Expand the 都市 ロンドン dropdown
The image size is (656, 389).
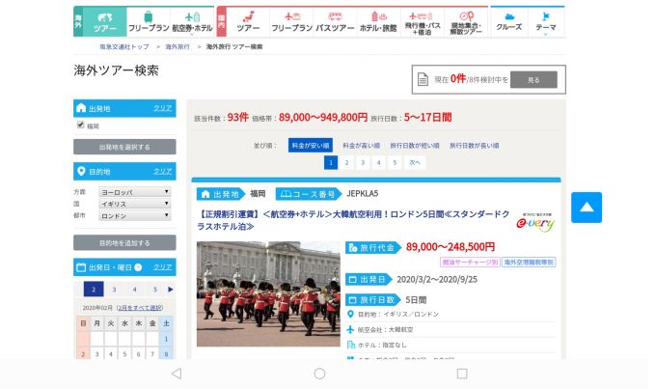tap(135, 215)
